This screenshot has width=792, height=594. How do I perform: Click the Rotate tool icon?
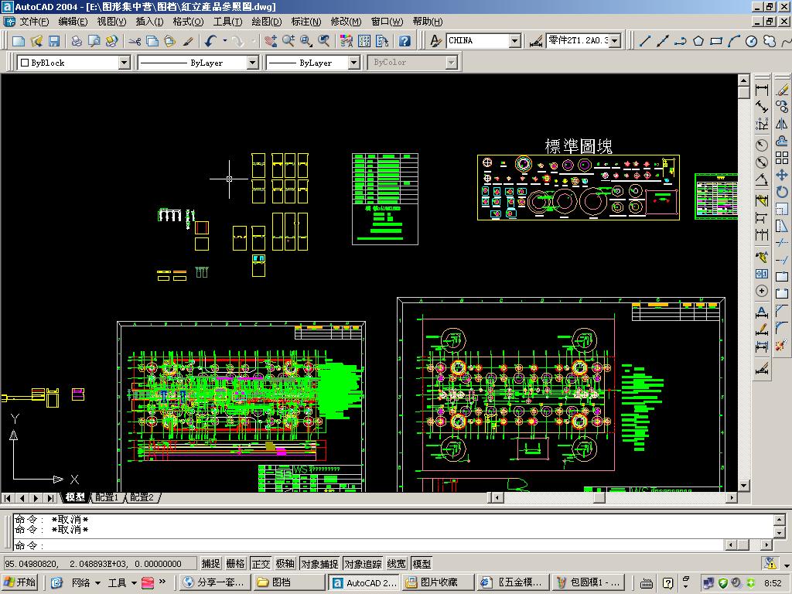(x=781, y=192)
